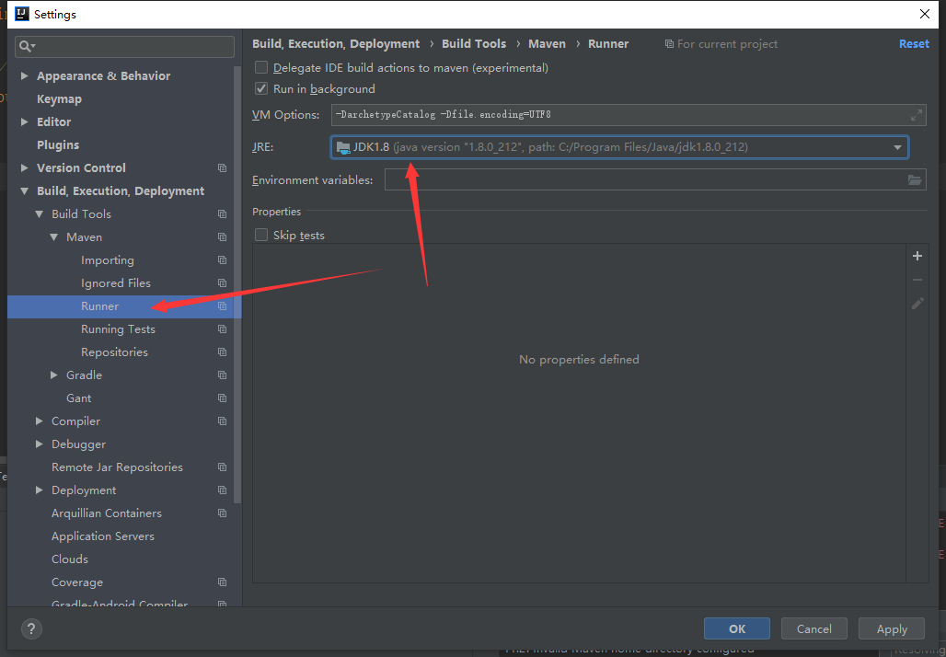The width and height of the screenshot is (946, 657).
Task: Toggle Run in background checkbox
Action: click(261, 88)
